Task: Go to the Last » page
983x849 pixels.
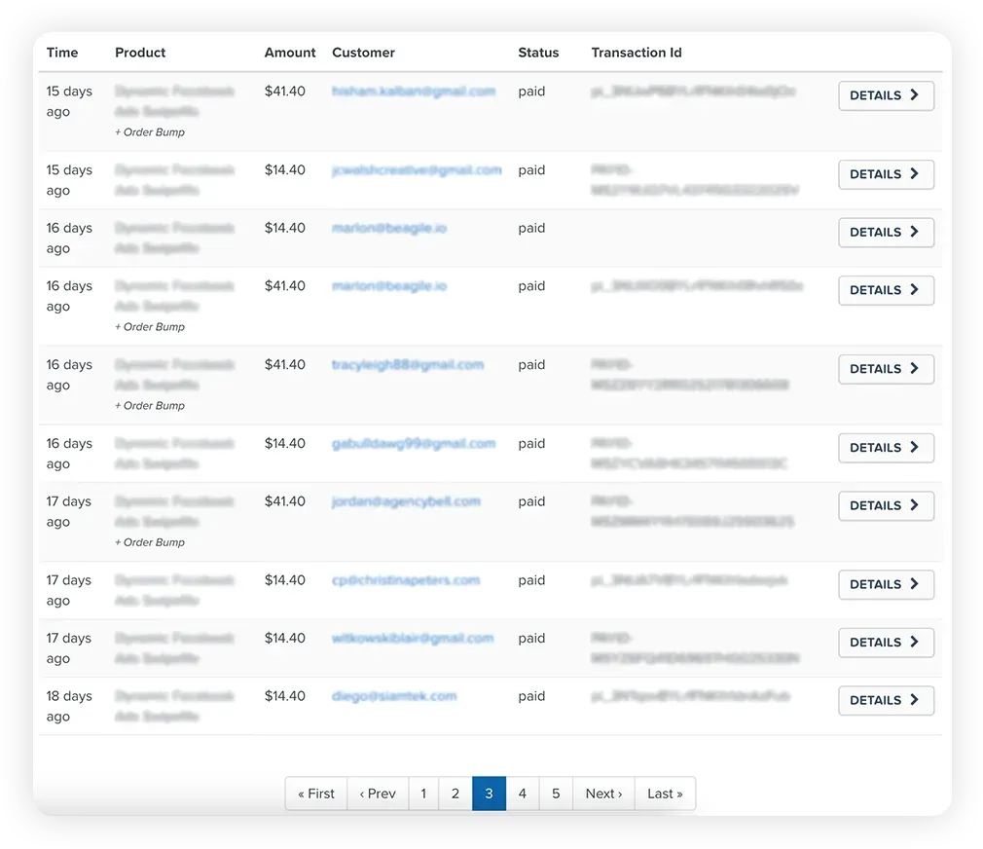Action: click(665, 794)
